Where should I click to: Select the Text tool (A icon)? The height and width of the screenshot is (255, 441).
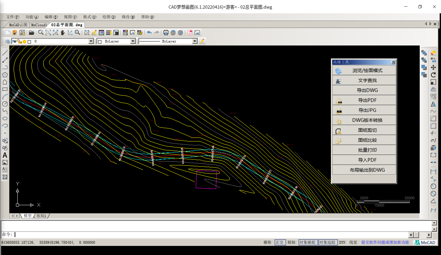point(5,155)
